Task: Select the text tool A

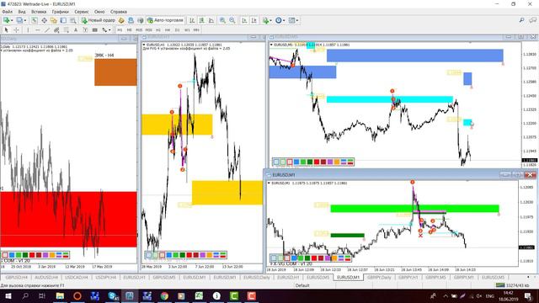Action: tap(76, 30)
